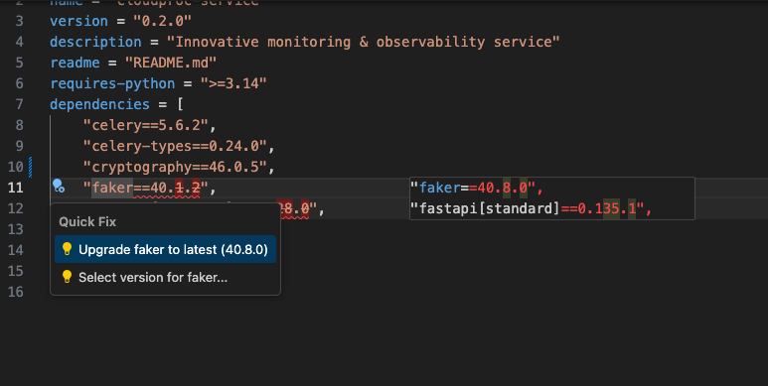Choose "Select version for faker..."
The height and width of the screenshot is (386, 768).
[165, 278]
